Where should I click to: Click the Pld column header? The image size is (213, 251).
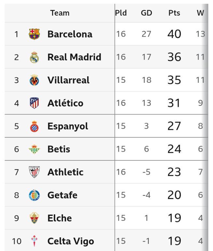coord(121,13)
